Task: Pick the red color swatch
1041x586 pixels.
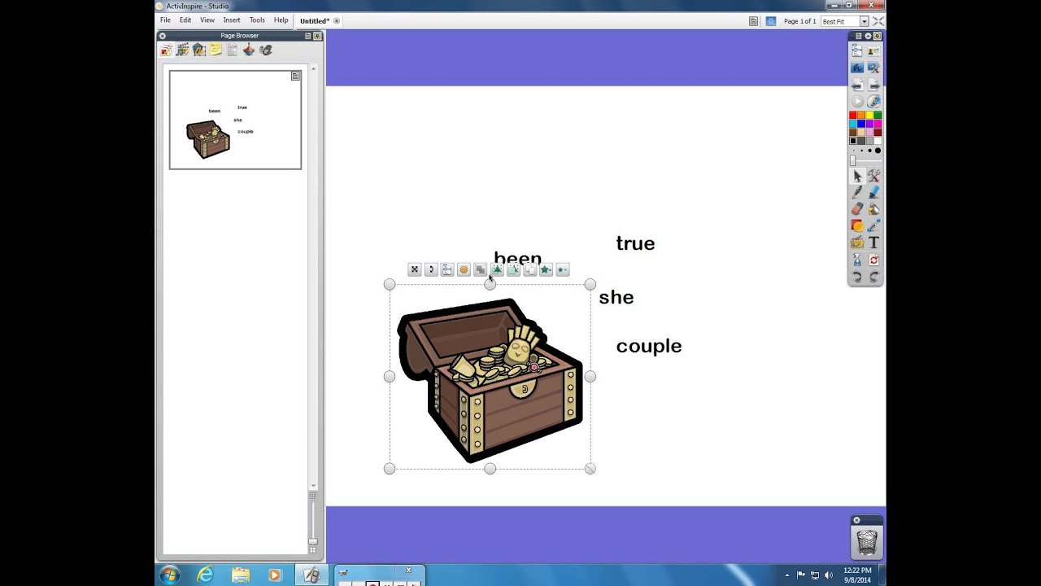Action: (853, 116)
